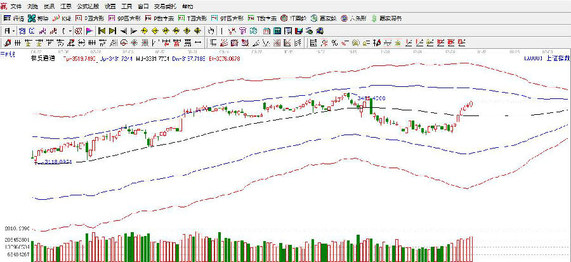Expand the dropdown arrow beside the first toolbar icon
This screenshot has width=571, height=262.
tap(14, 30)
